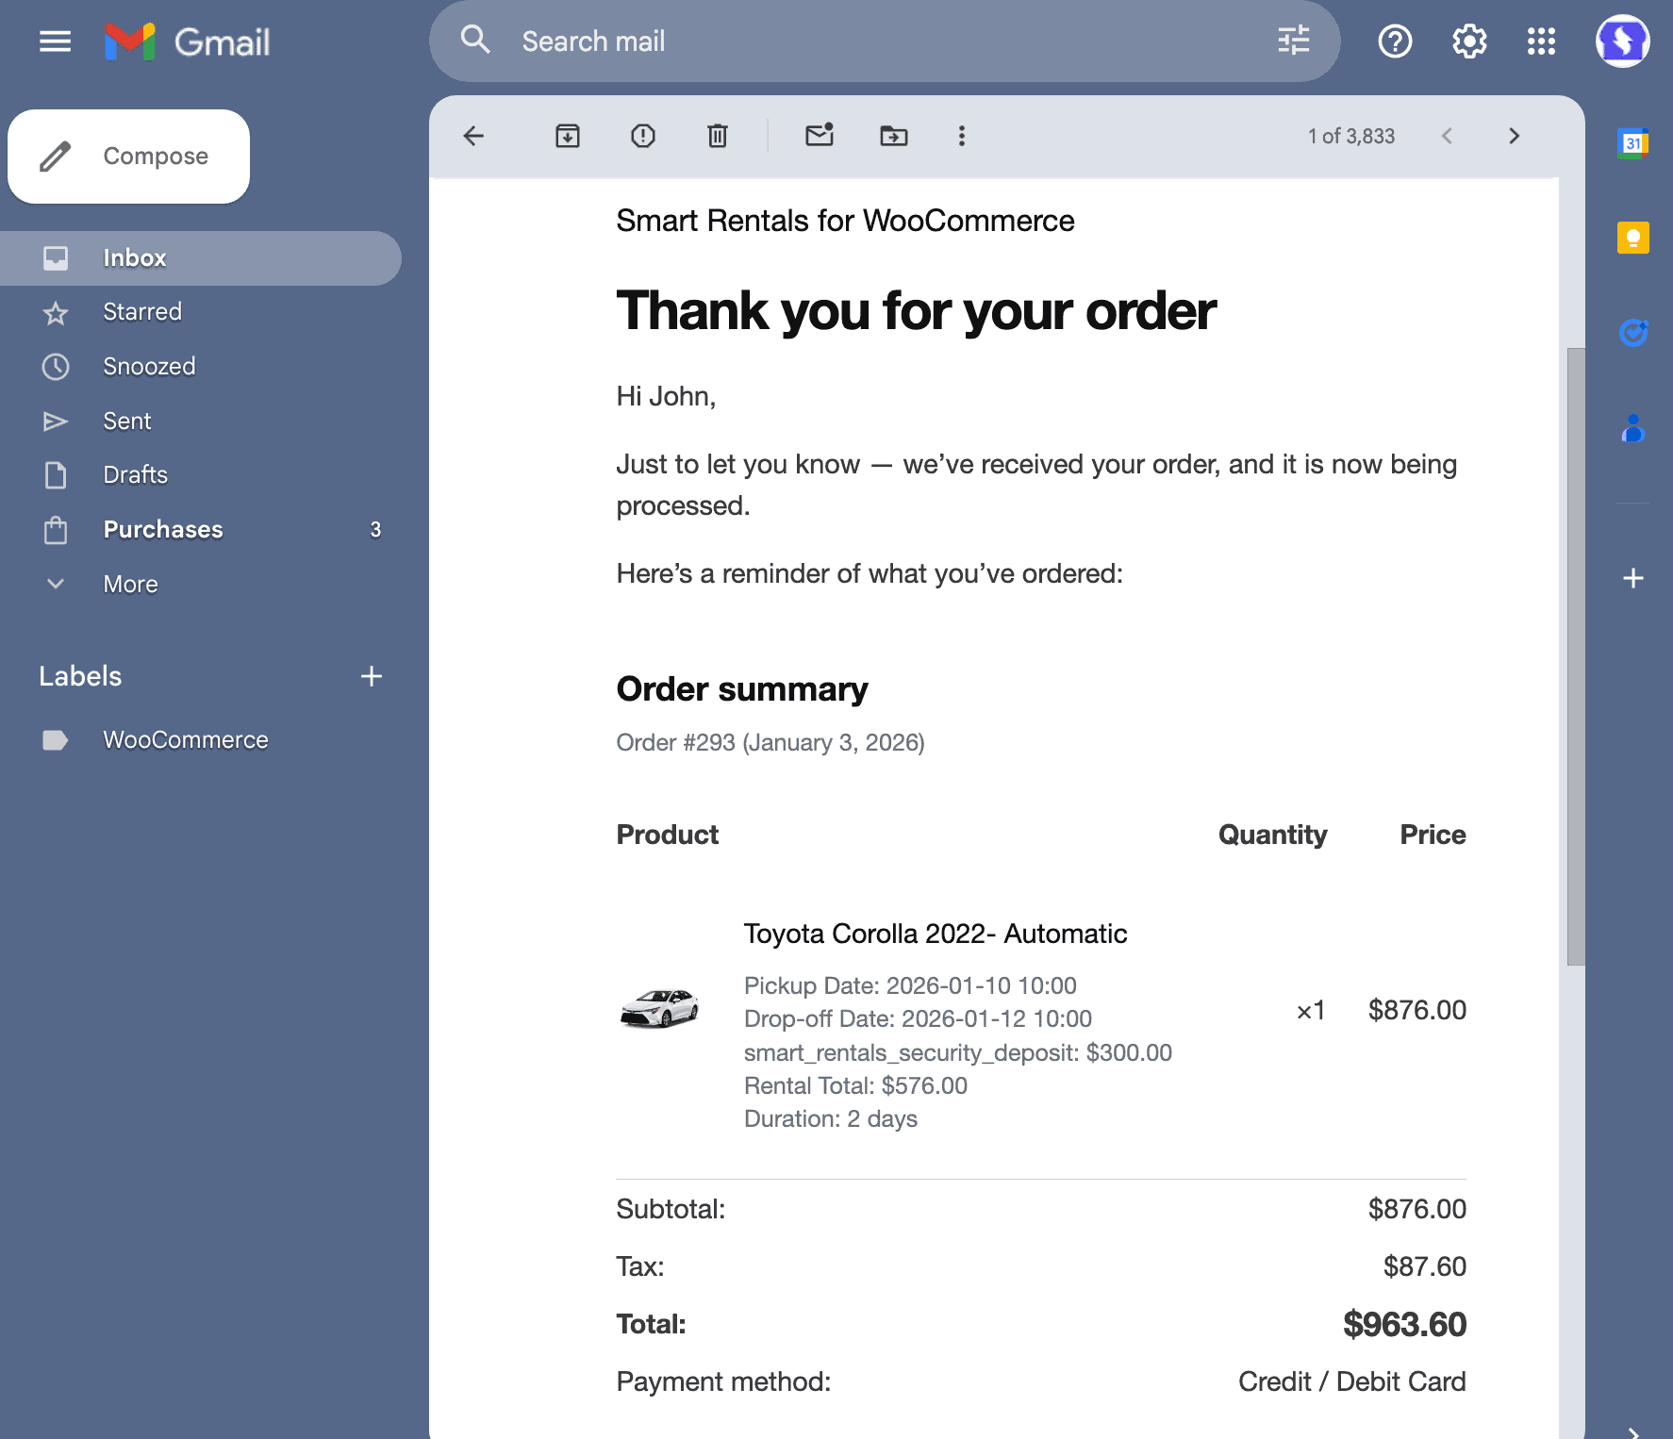Switch to the Sent folder

[x=126, y=421]
